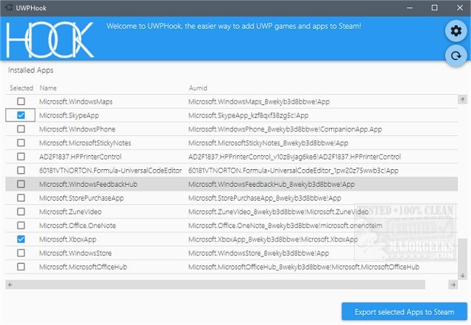Click Aumid Microsoft.WindowsStore_8wekyb3d8bbwe!App
This screenshot has height=325, width=471.
coord(258,253)
